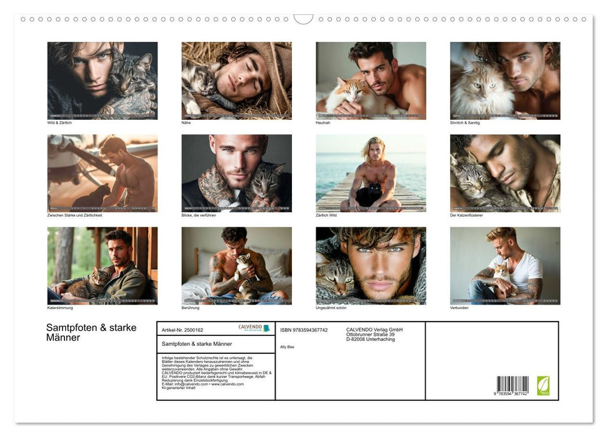The image size is (607, 437).
Task: Click caption text 'Ungezähmt schön'
Action: [331, 308]
